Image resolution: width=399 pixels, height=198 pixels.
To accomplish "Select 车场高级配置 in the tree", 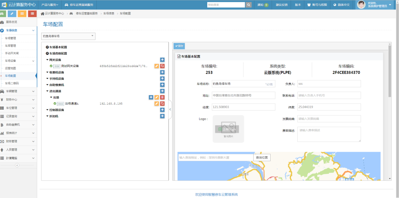I will (x=57, y=54).
